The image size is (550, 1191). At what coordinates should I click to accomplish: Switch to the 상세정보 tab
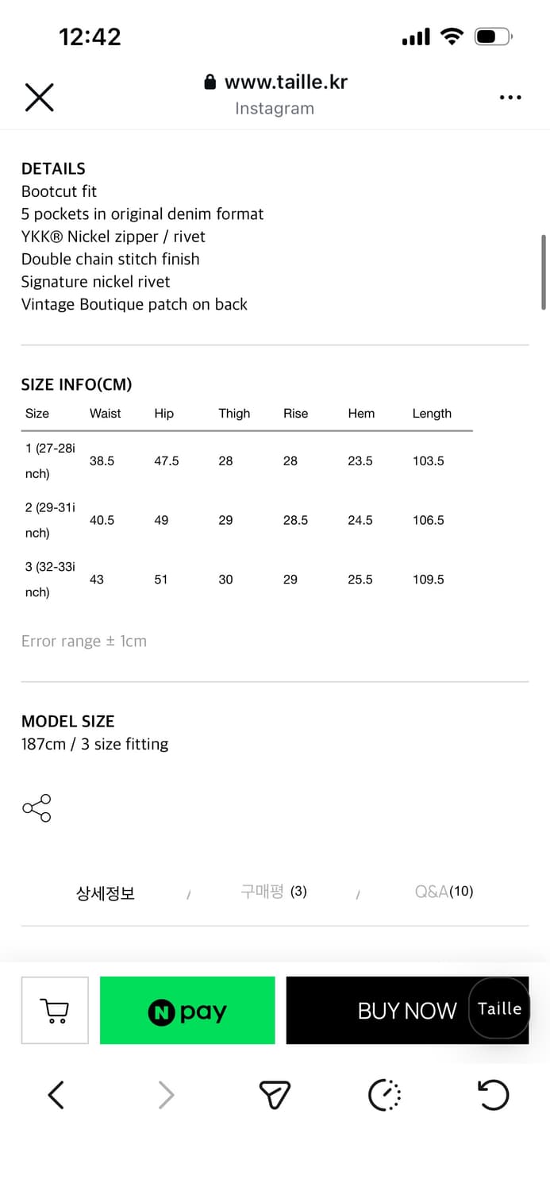click(x=106, y=892)
